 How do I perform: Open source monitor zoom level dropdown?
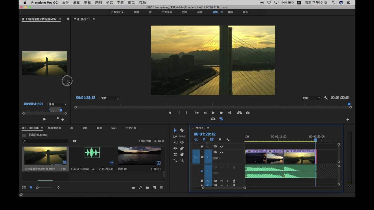pyautogui.click(x=58, y=104)
